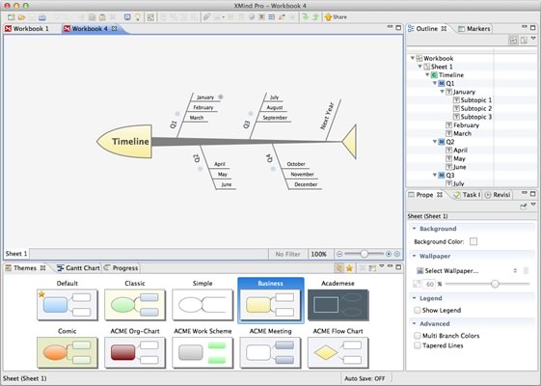541x386 pixels.
Task: Click the Next Year branch on the map
Action: (x=327, y=116)
